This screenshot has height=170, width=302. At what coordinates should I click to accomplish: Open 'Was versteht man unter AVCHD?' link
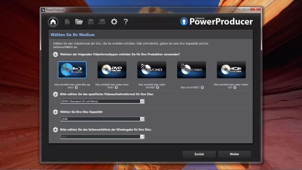pyautogui.click(x=152, y=86)
